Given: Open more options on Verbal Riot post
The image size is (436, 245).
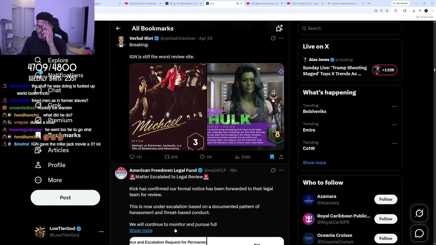Looking at the screenshot, I should click(281, 38).
